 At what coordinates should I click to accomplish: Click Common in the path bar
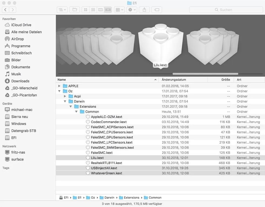coord(153,198)
